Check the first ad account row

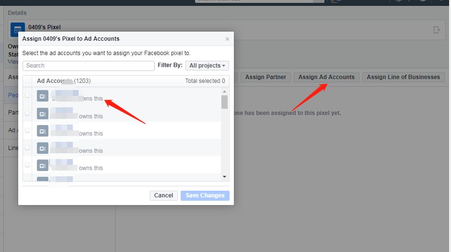tap(27, 95)
